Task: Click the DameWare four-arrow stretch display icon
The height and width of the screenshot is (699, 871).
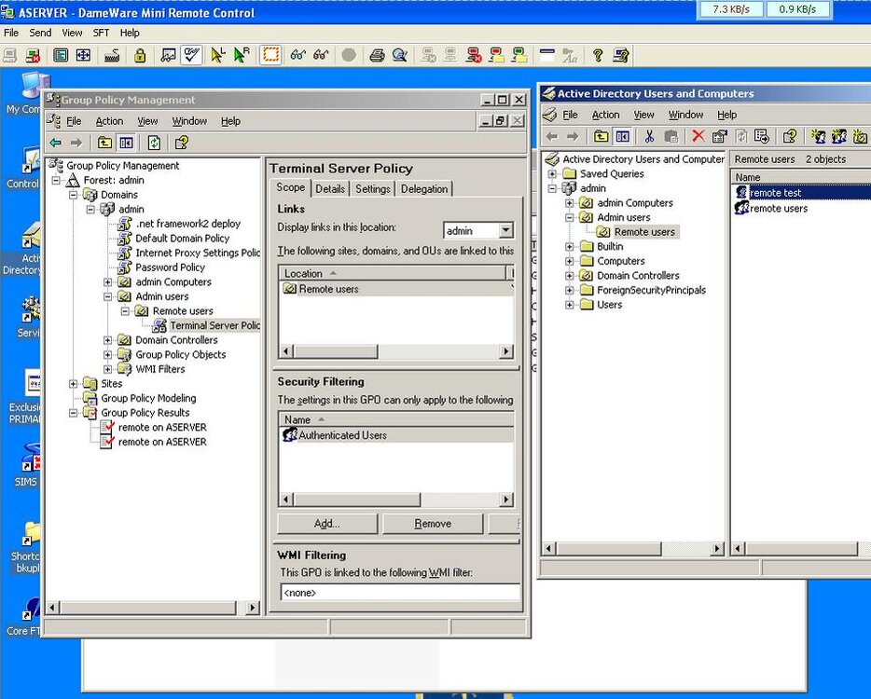Action: pos(83,56)
